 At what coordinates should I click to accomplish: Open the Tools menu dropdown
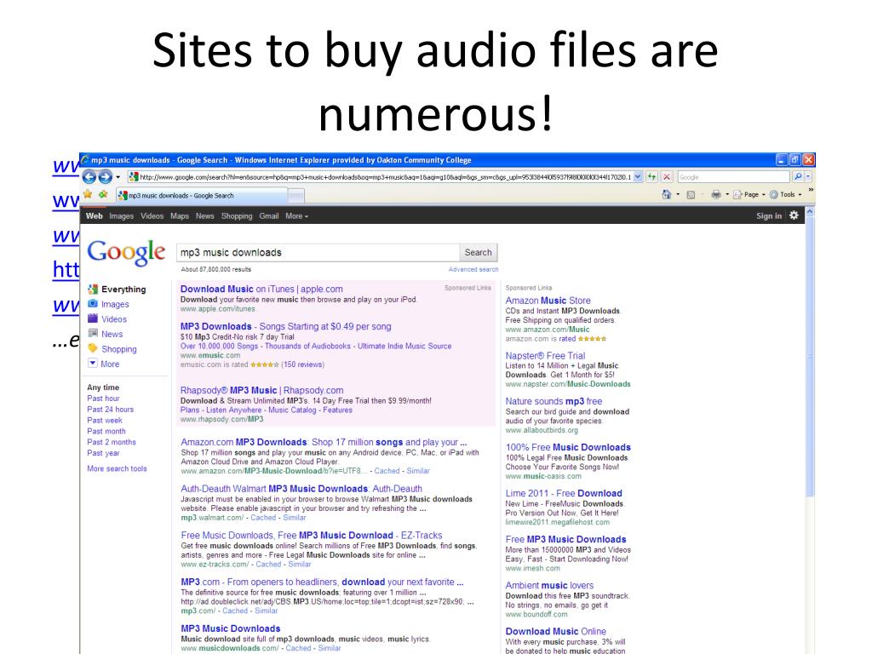coord(785,195)
